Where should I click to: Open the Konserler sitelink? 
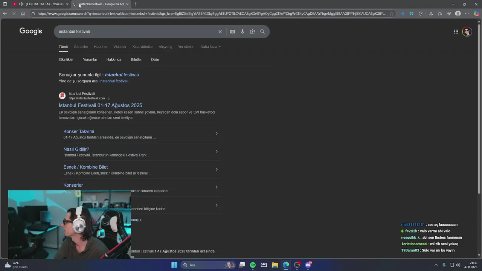(73, 185)
